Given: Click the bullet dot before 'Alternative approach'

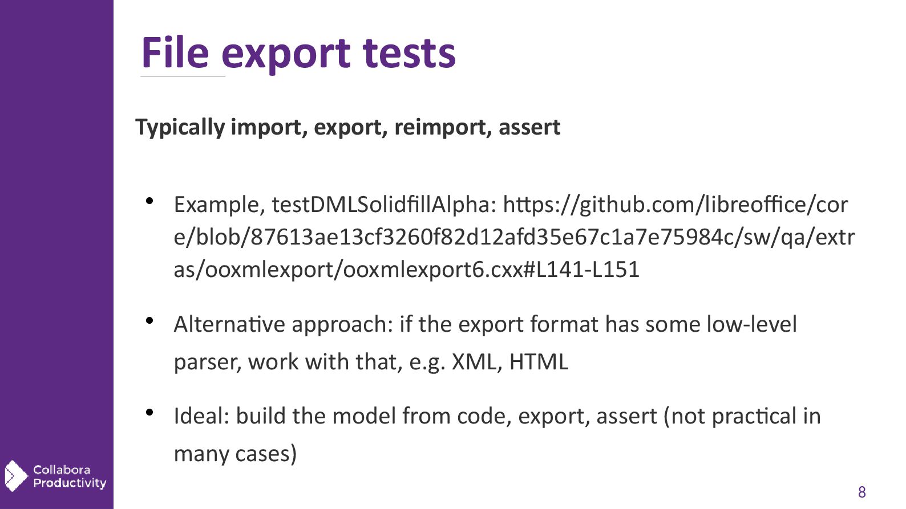Looking at the screenshot, I should 149,320.
